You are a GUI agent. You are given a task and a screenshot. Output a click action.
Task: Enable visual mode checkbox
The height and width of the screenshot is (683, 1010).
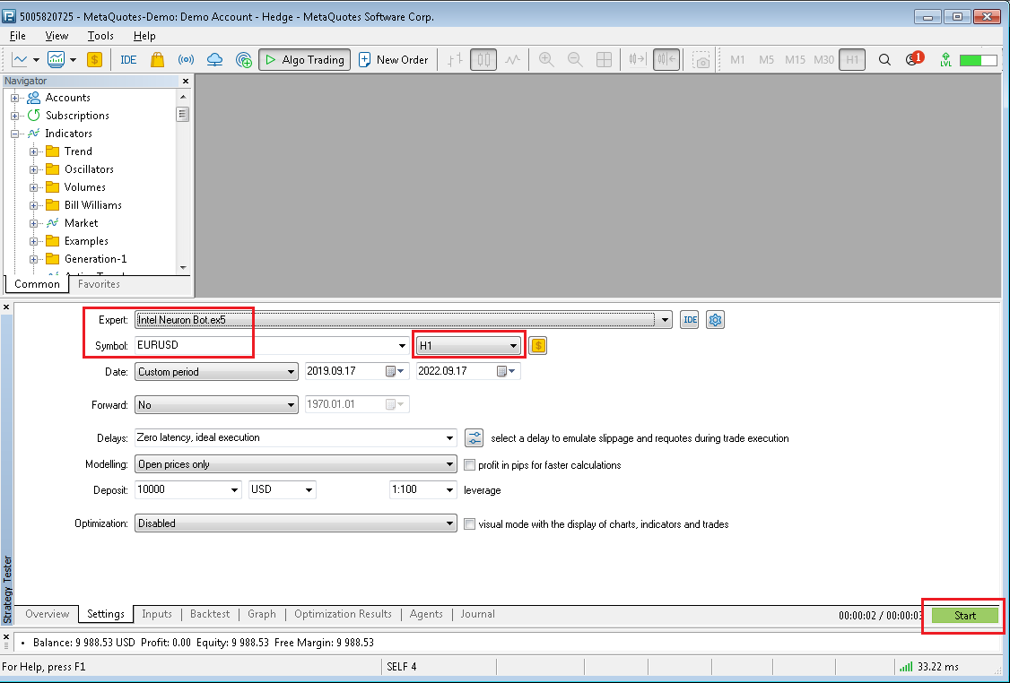click(470, 524)
